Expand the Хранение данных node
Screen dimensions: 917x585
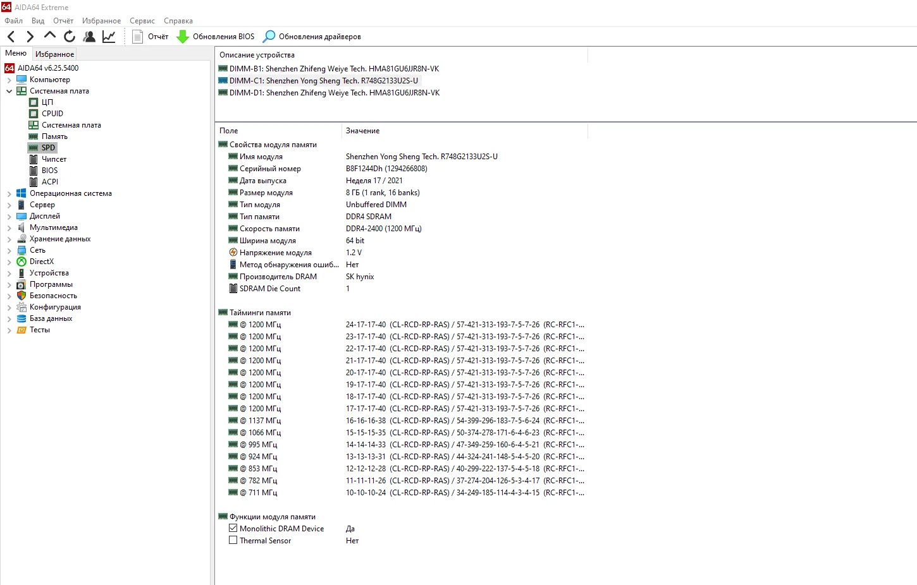9,239
